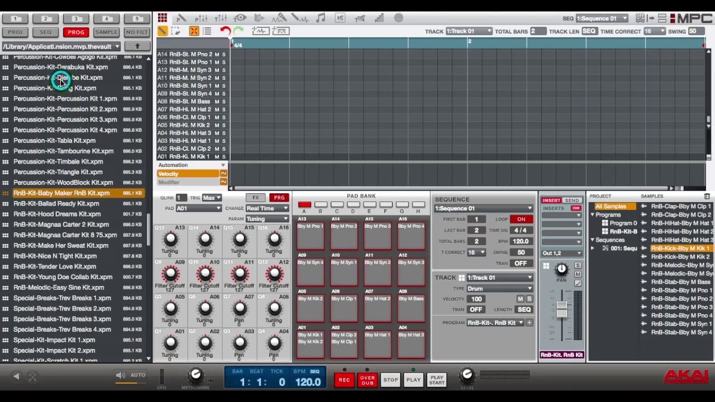Click the master LEVEL knob
The width and height of the screenshot is (715, 402).
point(467,375)
